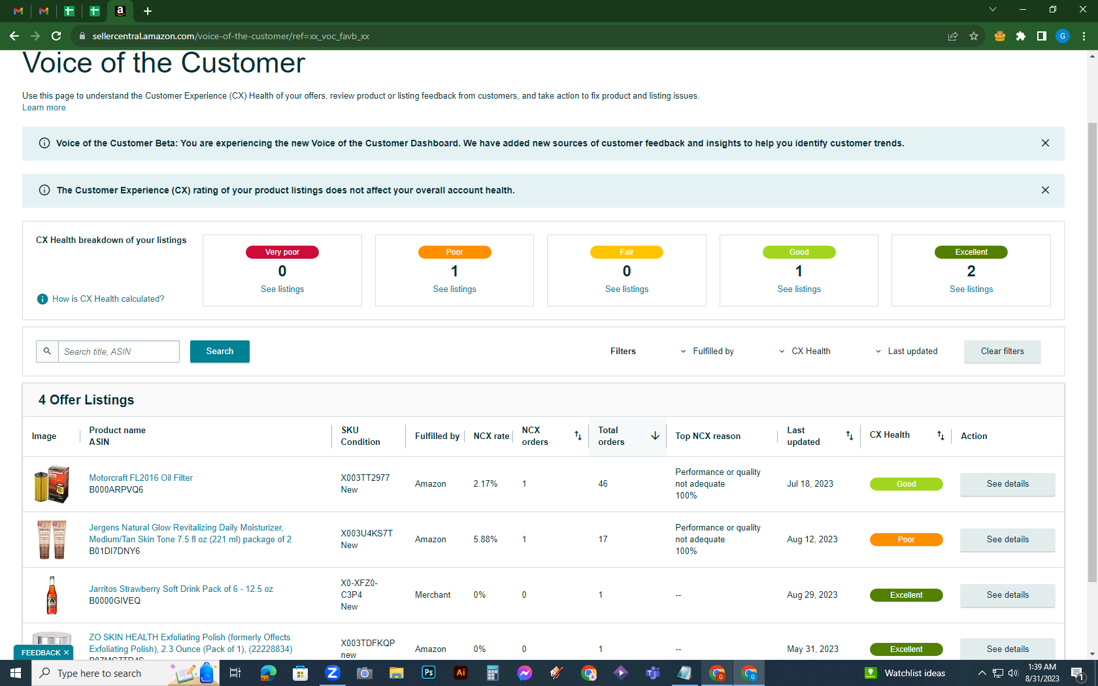
Task: Switch to the second Gmail tab
Action: [x=44, y=11]
